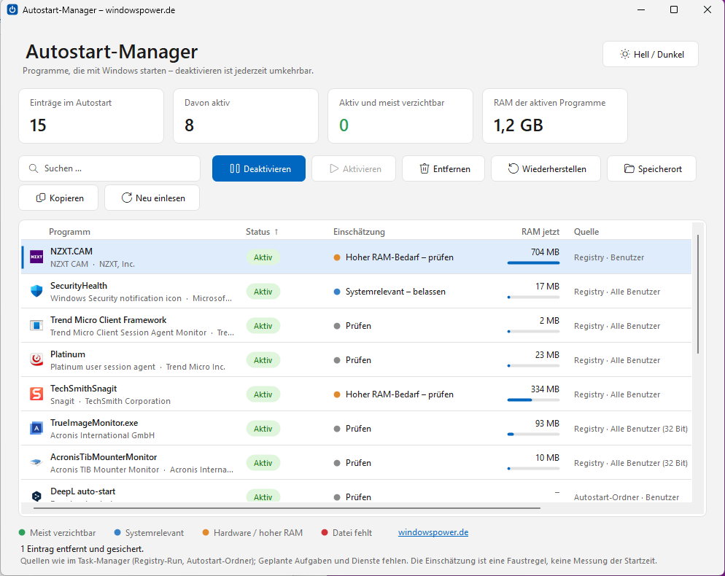Click the vertical scrollbar of the list
The width and height of the screenshot is (725, 576).
698,295
